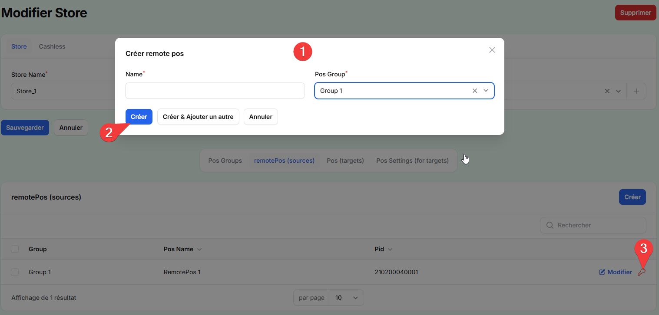Click Modifier link for RemotePos 1
The width and height of the screenshot is (659, 315).
click(616, 272)
